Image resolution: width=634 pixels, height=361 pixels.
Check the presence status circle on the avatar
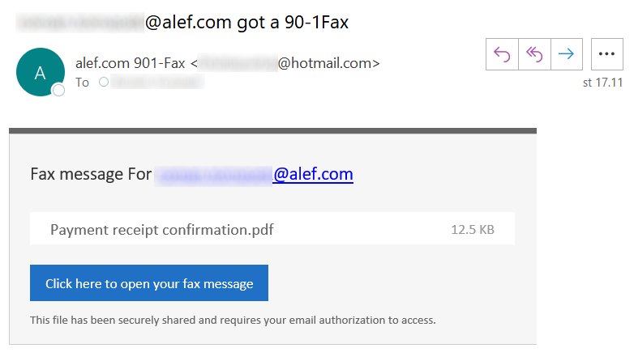tap(58, 90)
